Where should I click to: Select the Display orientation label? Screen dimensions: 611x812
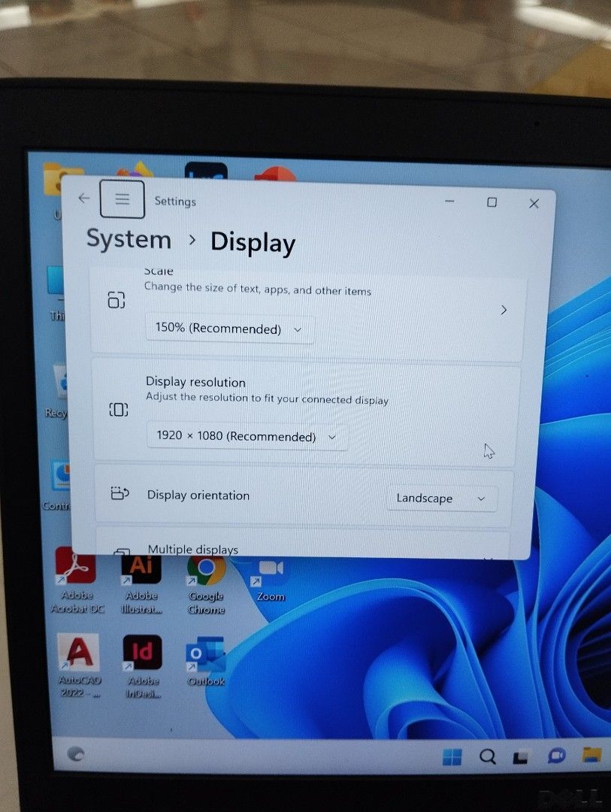tap(198, 495)
